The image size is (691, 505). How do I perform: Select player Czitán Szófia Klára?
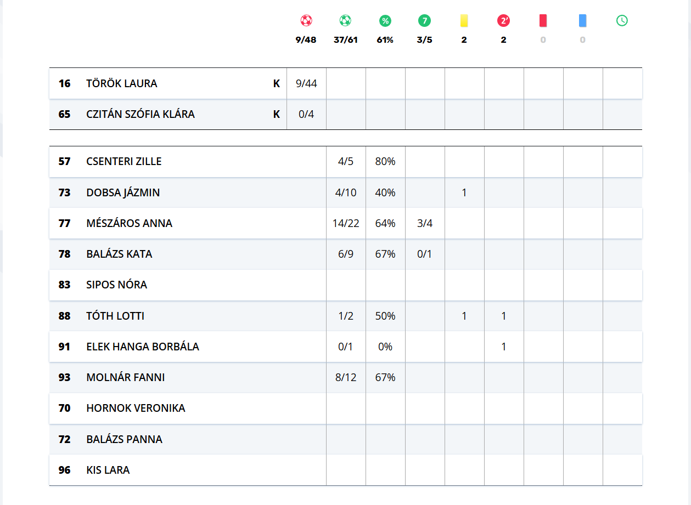point(141,114)
